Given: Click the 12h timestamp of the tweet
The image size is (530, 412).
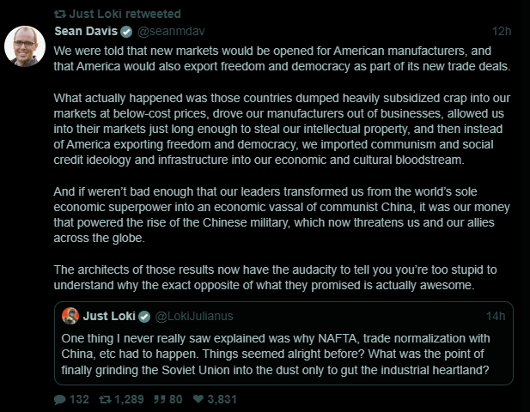Looking at the screenshot, I should pyautogui.click(x=503, y=32).
